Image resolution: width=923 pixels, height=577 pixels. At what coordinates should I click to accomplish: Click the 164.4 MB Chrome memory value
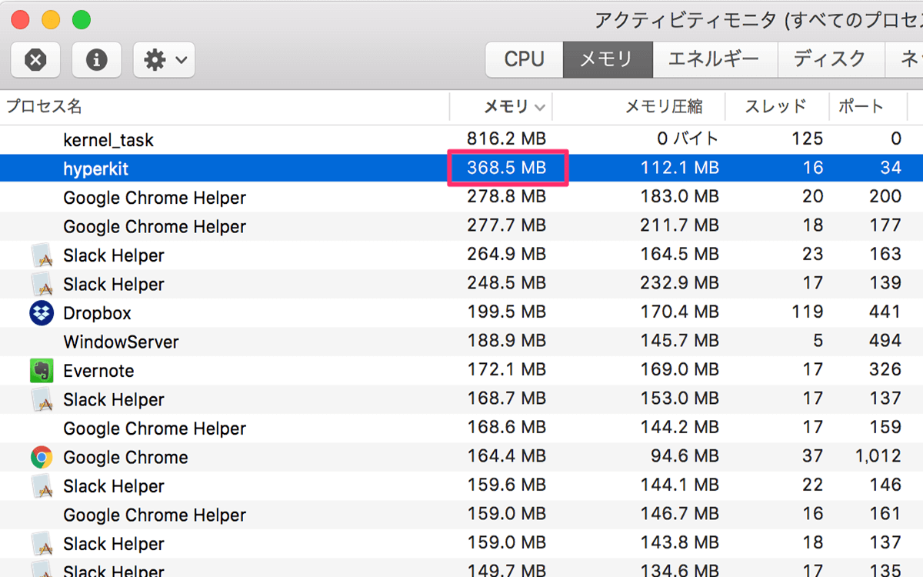tap(507, 455)
